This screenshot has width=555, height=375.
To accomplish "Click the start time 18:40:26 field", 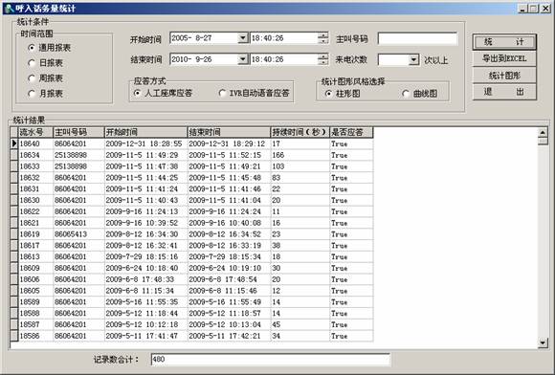I will tap(284, 38).
